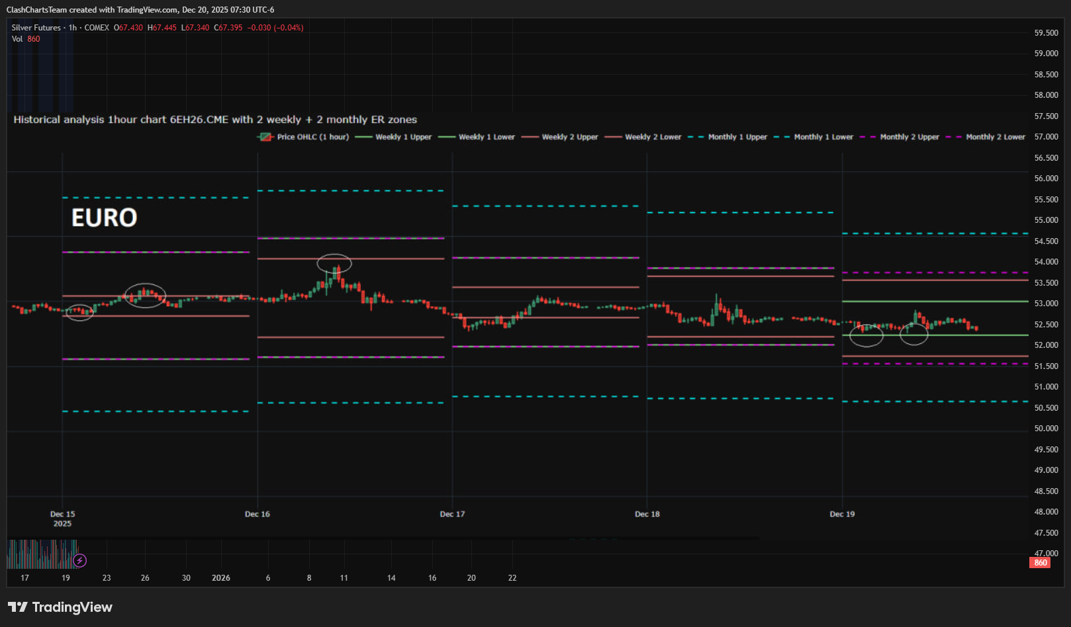
Task: Click the Historical analysis chart title
Action: pos(215,120)
